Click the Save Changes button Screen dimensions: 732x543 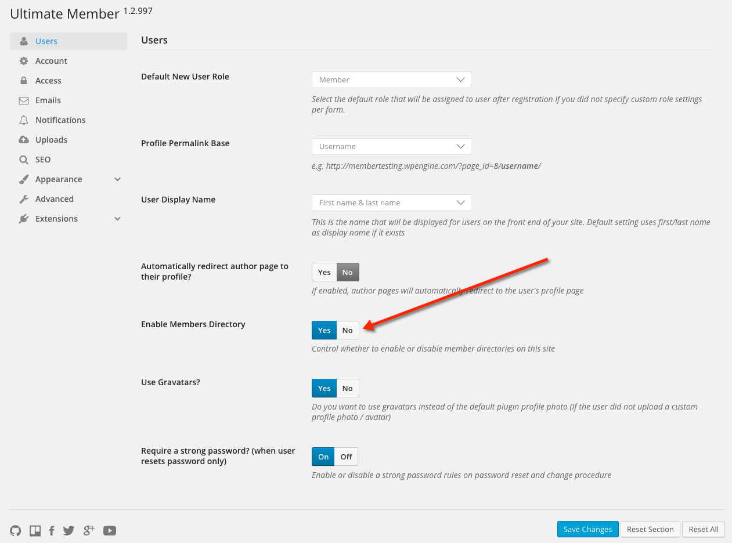click(587, 529)
